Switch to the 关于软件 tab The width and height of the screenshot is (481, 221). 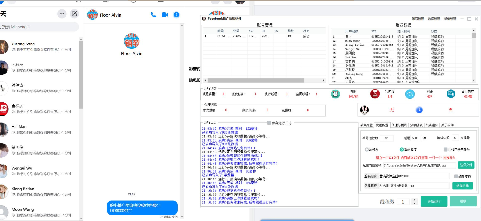click(447, 125)
